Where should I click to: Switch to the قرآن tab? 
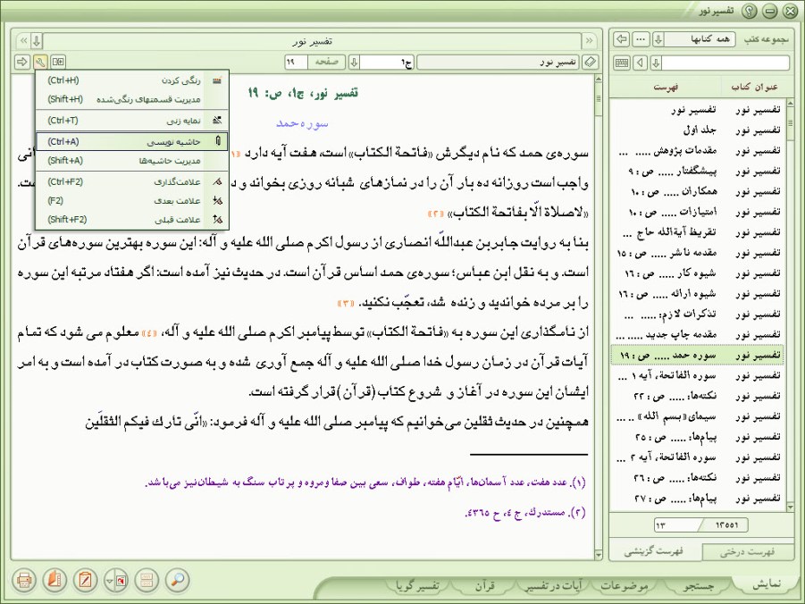(483, 585)
